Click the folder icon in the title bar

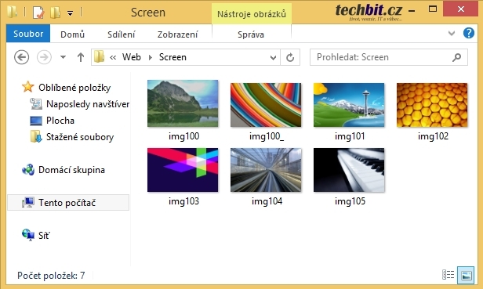[13, 13]
